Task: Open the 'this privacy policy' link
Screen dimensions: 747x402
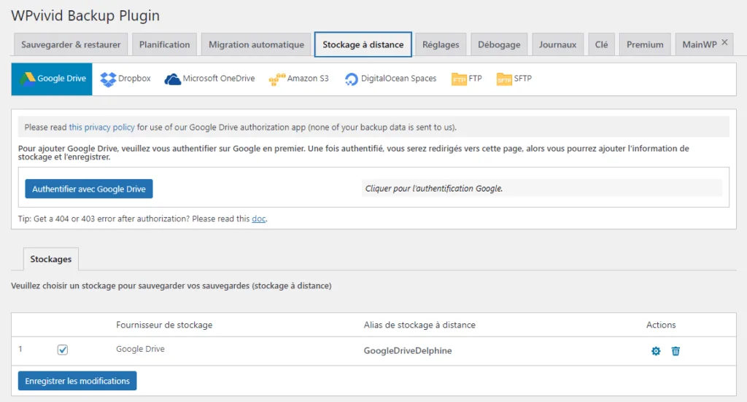Action: click(x=101, y=127)
